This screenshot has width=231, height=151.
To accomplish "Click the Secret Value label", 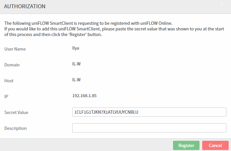I will tap(16, 112).
